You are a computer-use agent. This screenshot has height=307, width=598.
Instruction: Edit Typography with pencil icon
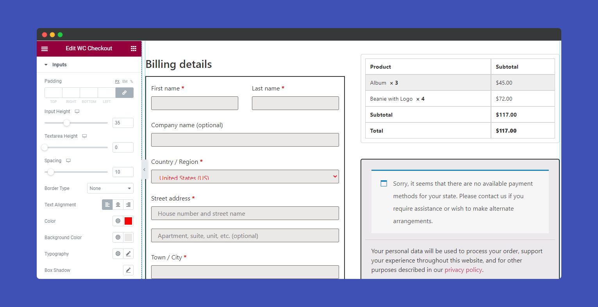pyautogui.click(x=128, y=254)
